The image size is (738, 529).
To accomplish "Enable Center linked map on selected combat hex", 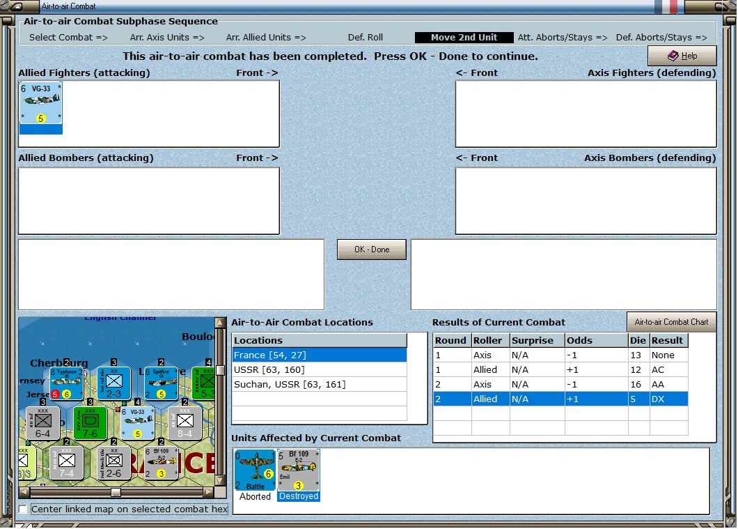I will pyautogui.click(x=22, y=509).
